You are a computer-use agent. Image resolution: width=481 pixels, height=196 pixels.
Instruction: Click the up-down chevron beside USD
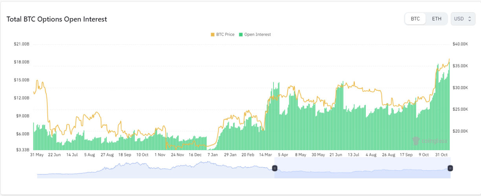pos(469,19)
